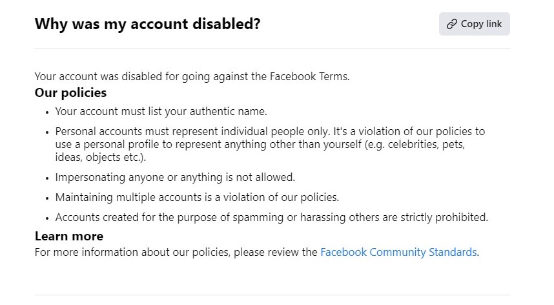Click the bullet point before the personal accounts policy
This screenshot has height=305, width=554.
tap(47, 132)
